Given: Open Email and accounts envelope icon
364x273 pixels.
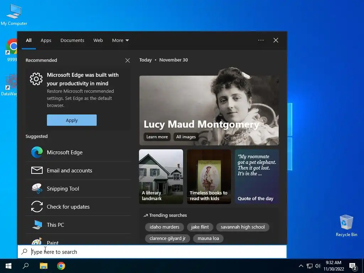Looking at the screenshot, I should (x=37, y=170).
